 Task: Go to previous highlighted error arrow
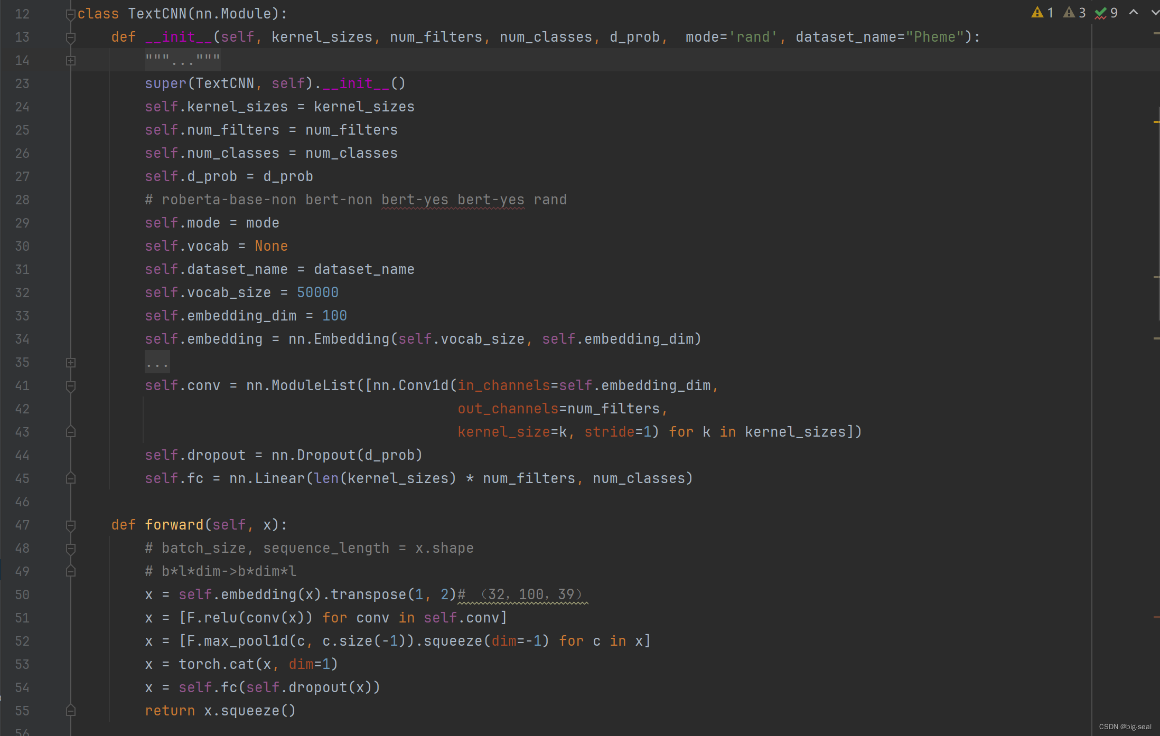coord(1134,13)
